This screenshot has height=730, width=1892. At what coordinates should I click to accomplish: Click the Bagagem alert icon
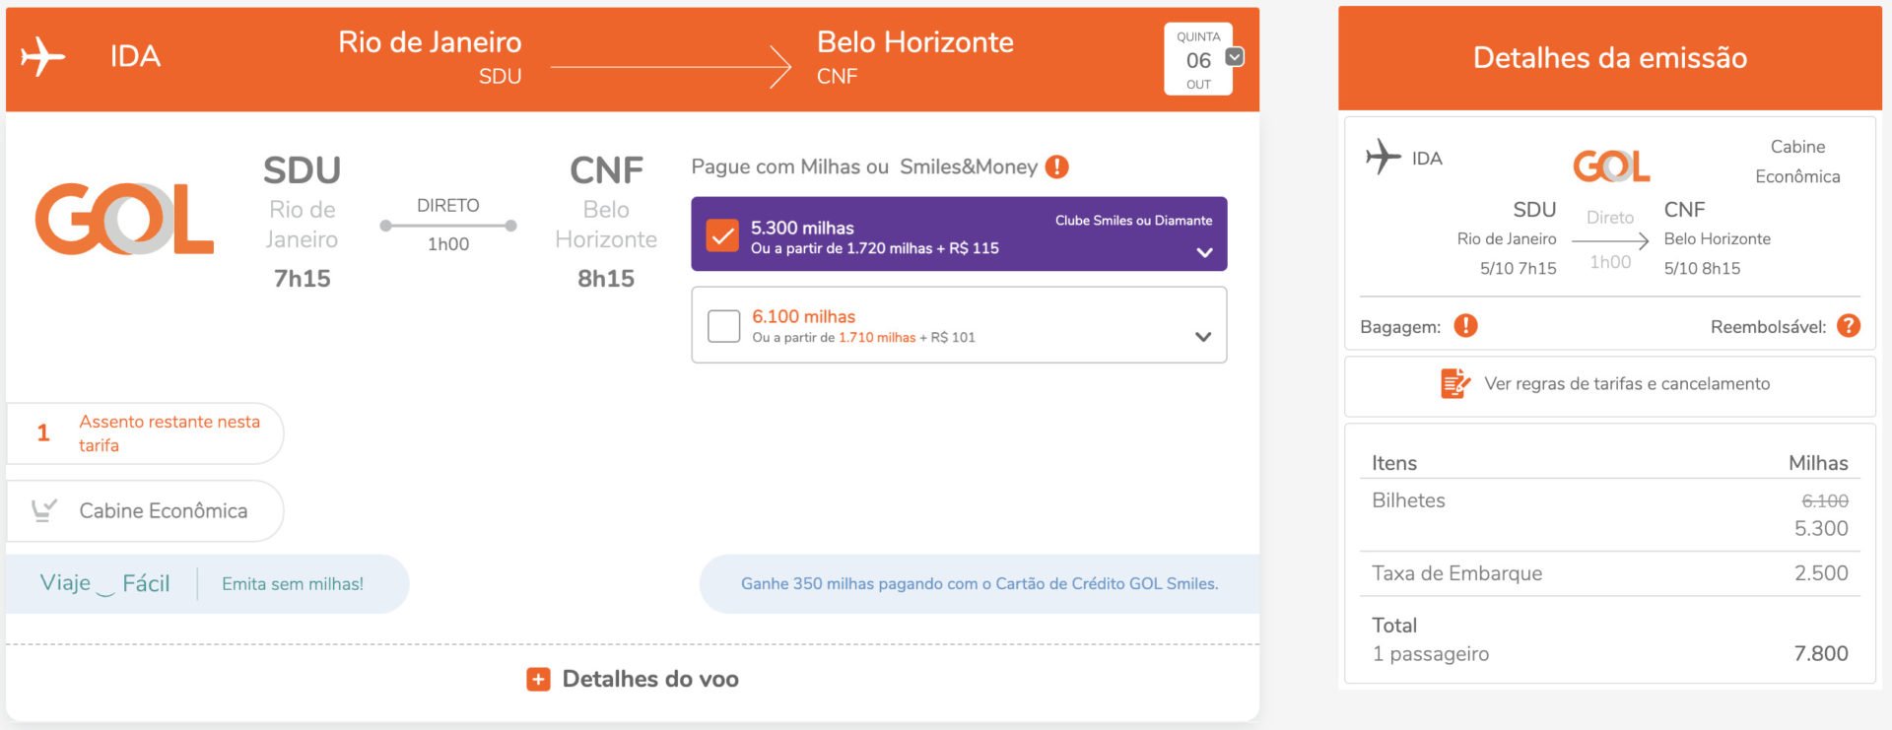coord(1465,325)
